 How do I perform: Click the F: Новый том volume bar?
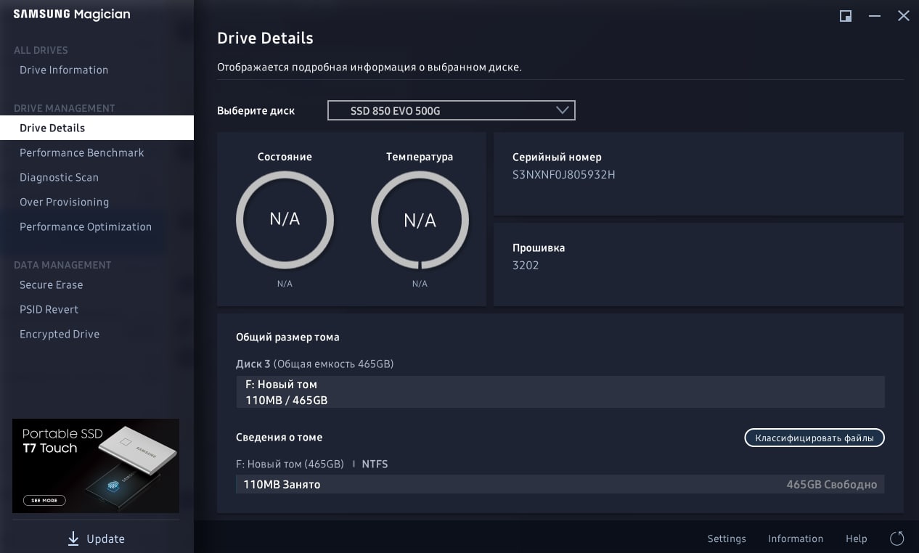pos(560,392)
